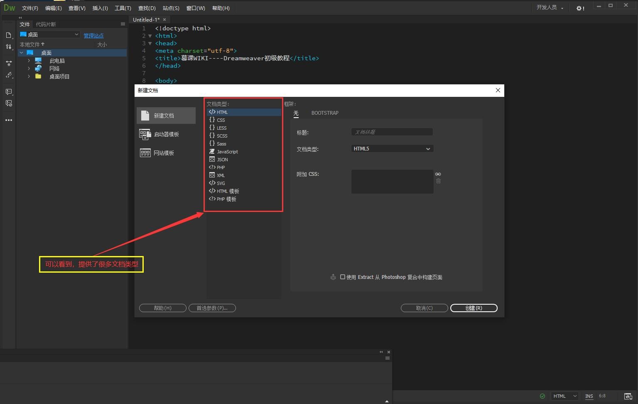The width and height of the screenshot is (638, 404).
Task: Open the 站点(S) menu
Action: point(171,8)
